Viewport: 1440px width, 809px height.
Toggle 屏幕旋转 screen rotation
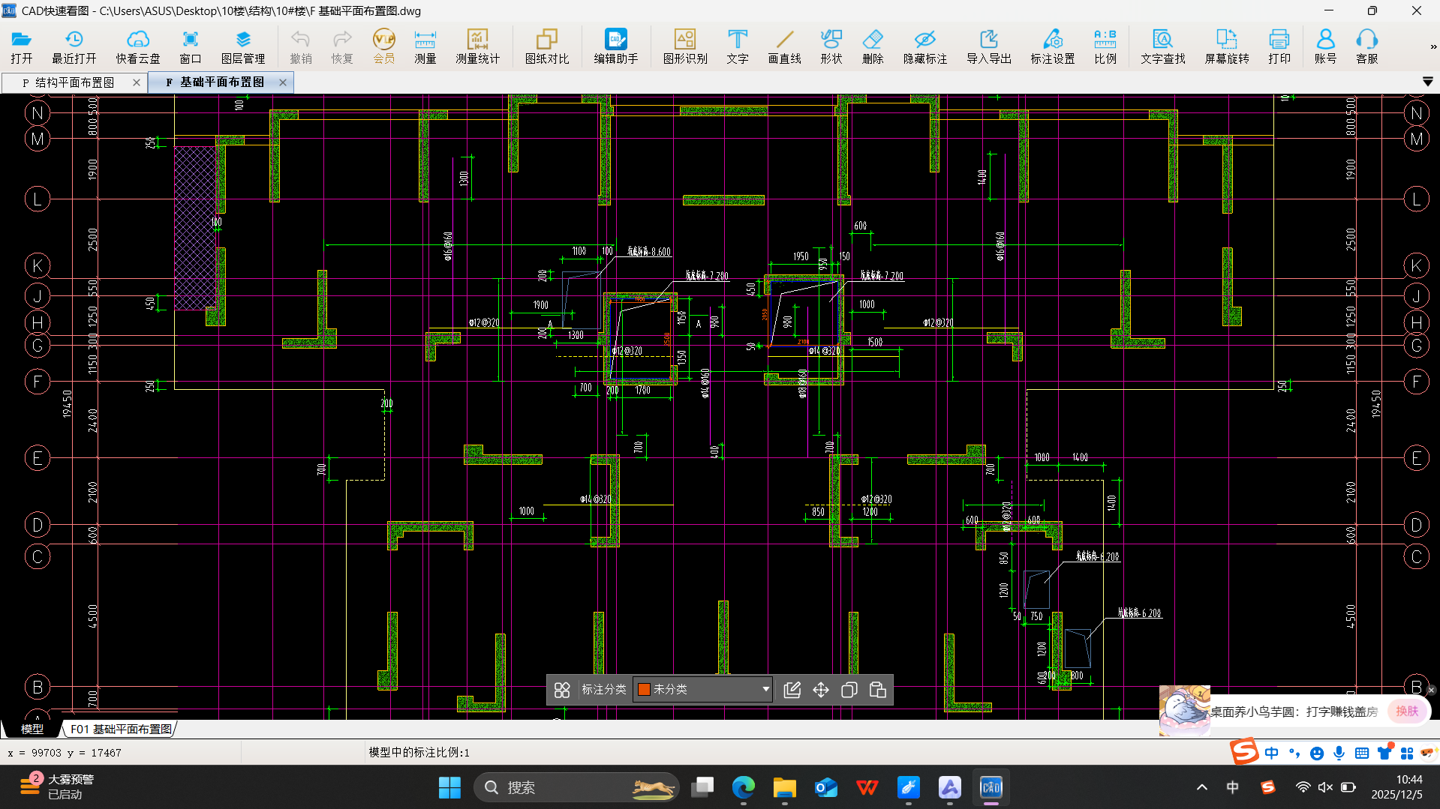1226,46
